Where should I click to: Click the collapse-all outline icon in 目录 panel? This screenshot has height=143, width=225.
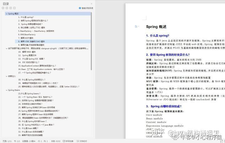[7, 8]
